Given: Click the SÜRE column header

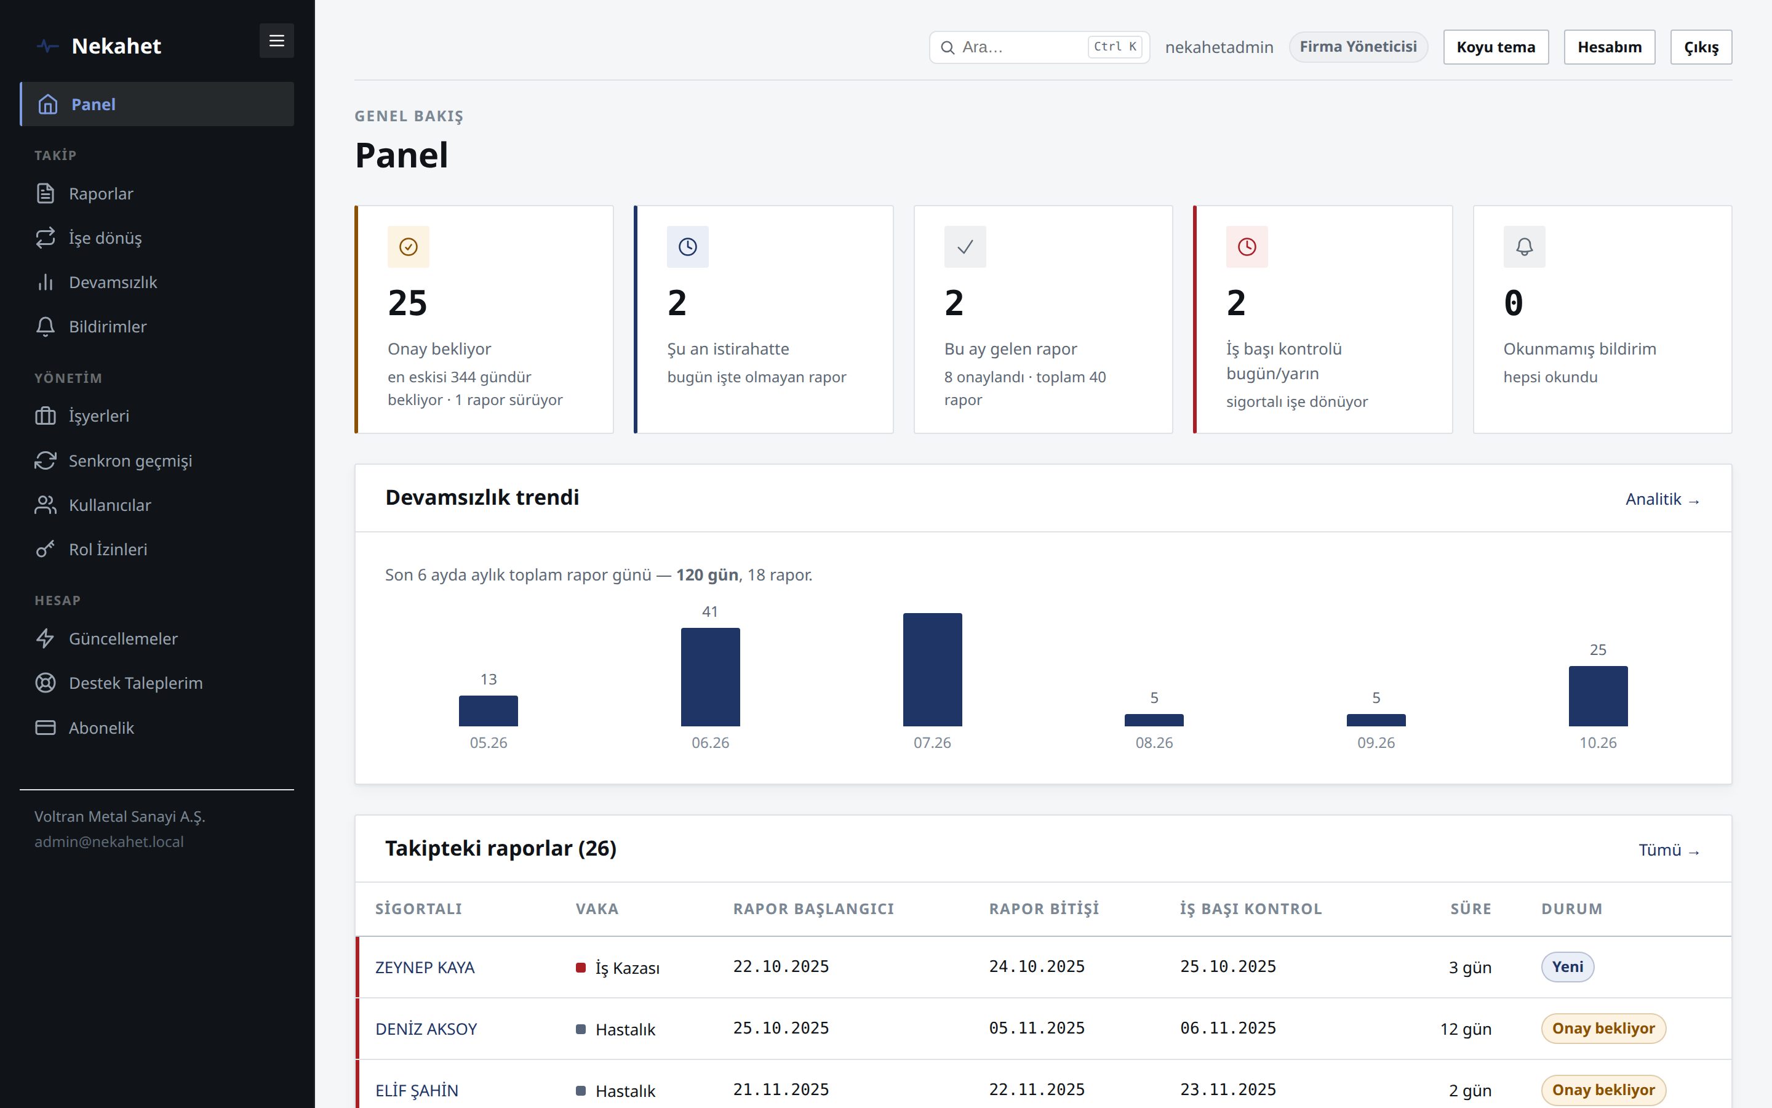Looking at the screenshot, I should pos(1471,909).
